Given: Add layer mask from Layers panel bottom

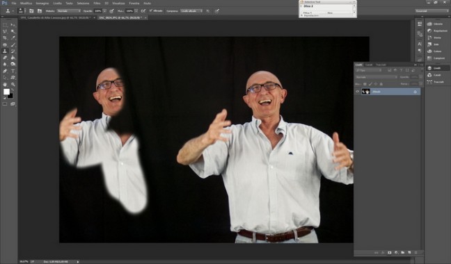Looking at the screenshot, I should (x=390, y=252).
